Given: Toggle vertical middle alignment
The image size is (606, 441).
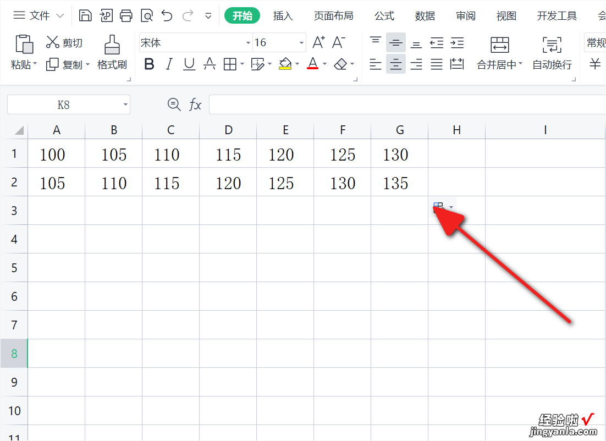Looking at the screenshot, I should (396, 42).
